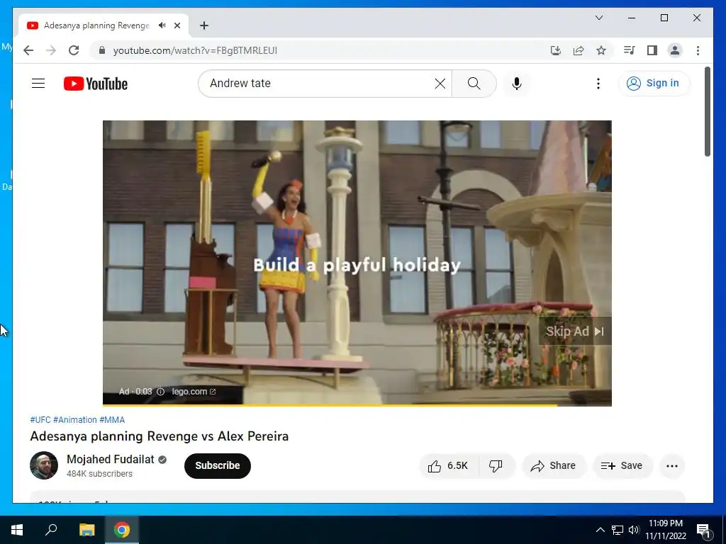
Task: Bookmark this tab with the star icon
Action: pyautogui.click(x=601, y=50)
